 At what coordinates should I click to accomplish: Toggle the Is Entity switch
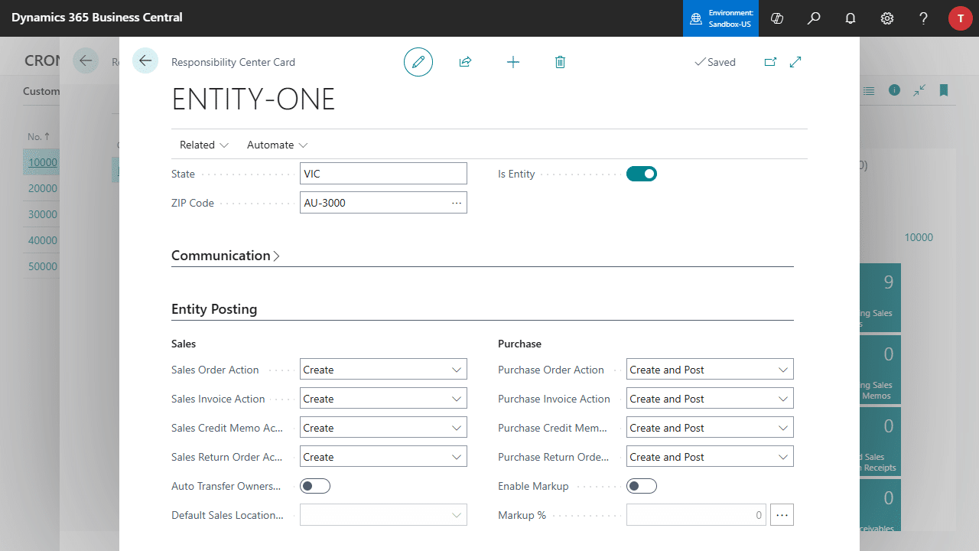tap(642, 174)
